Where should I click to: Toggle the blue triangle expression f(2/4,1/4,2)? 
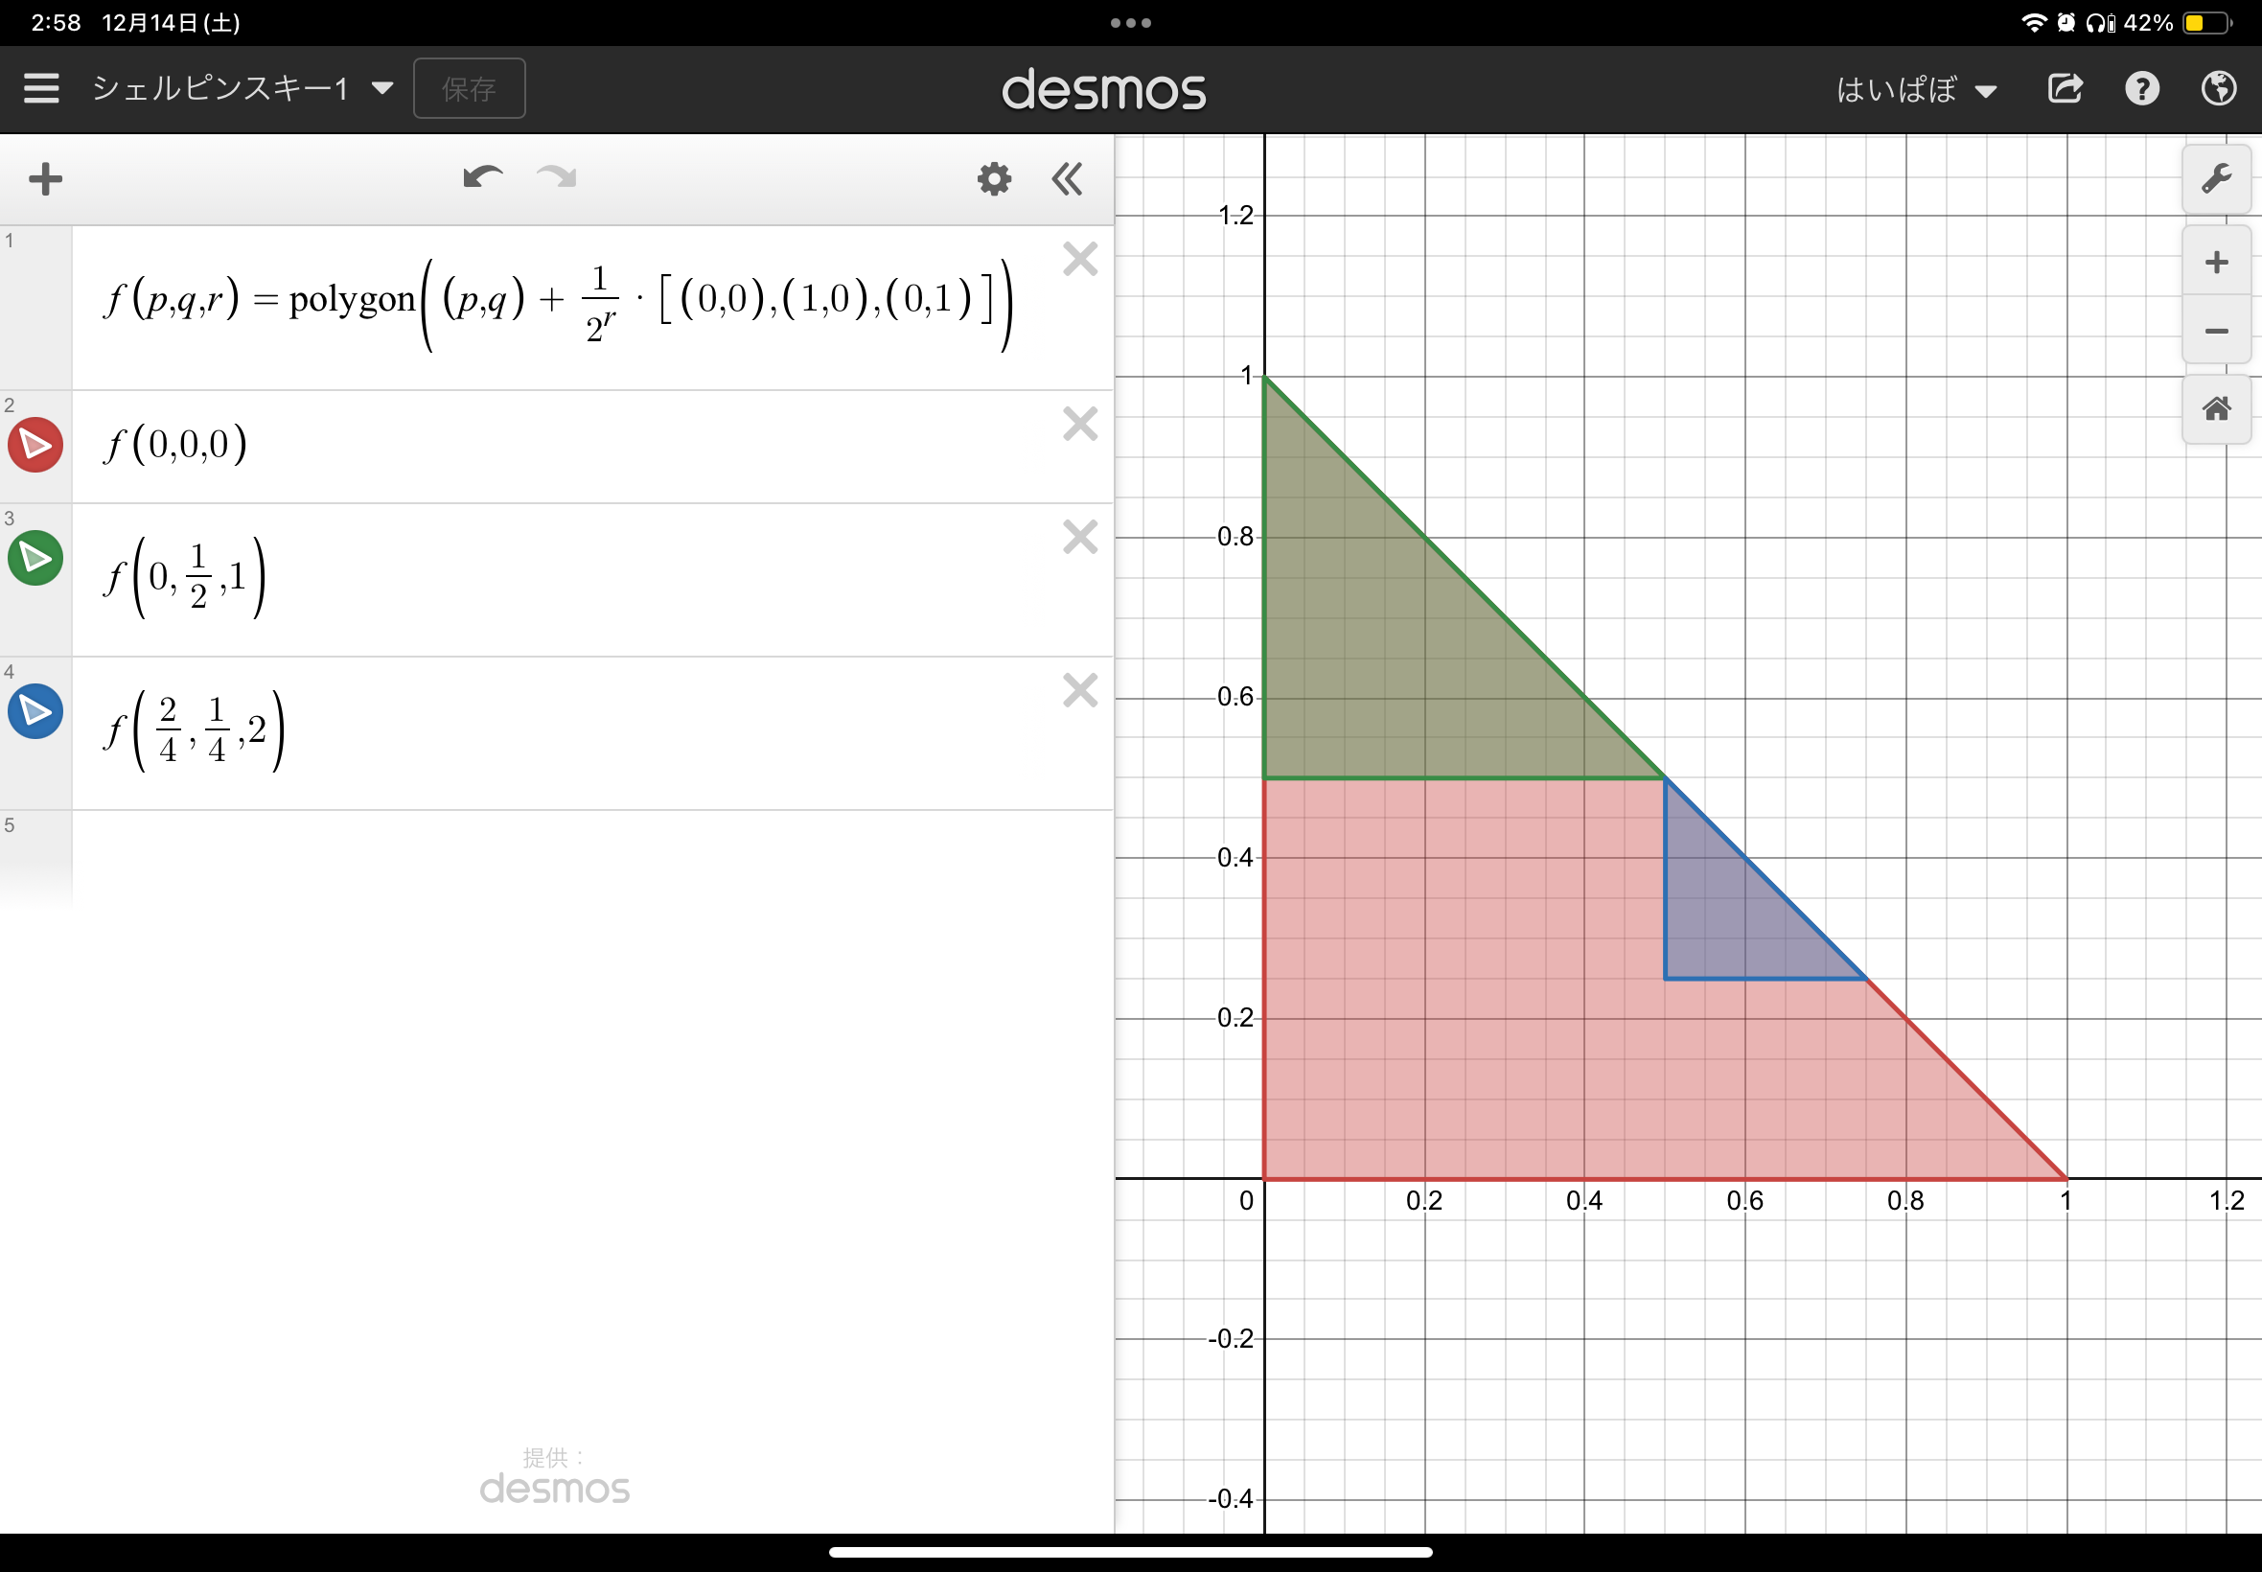(35, 710)
